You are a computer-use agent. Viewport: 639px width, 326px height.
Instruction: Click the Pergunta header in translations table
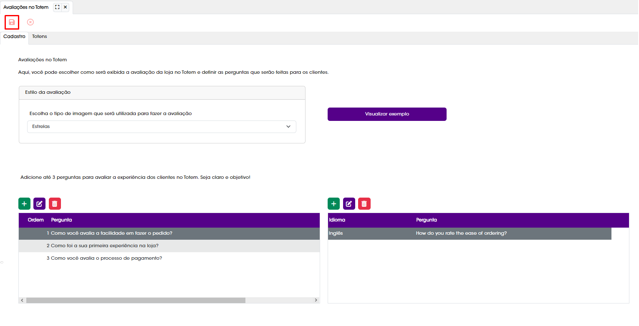click(x=427, y=220)
